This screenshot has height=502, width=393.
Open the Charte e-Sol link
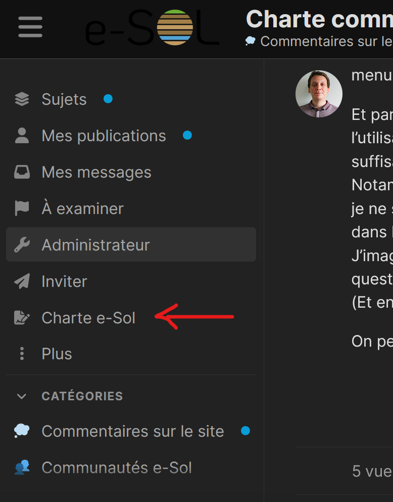point(88,318)
